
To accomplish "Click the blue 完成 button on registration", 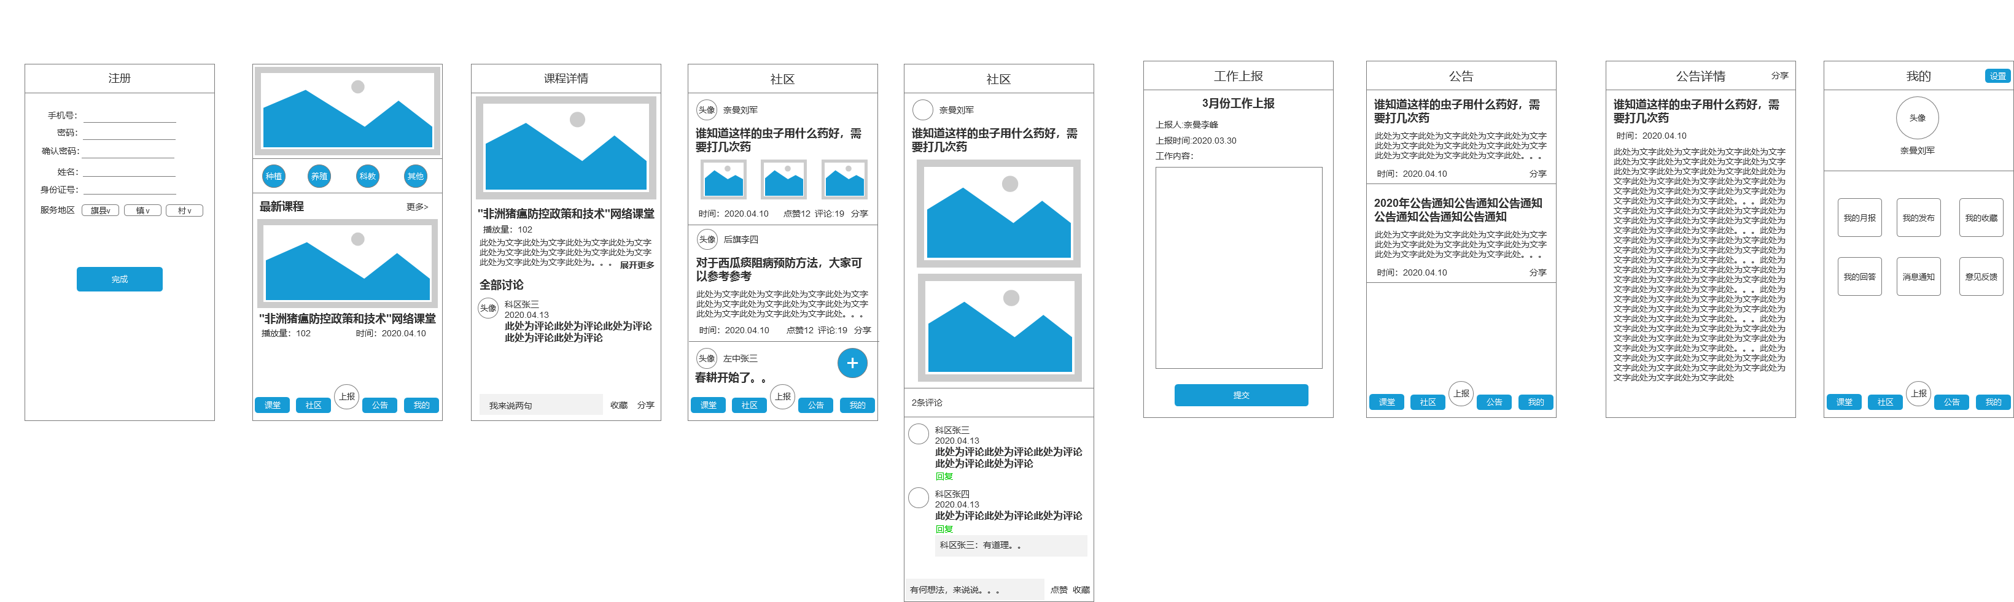I will click(x=119, y=279).
